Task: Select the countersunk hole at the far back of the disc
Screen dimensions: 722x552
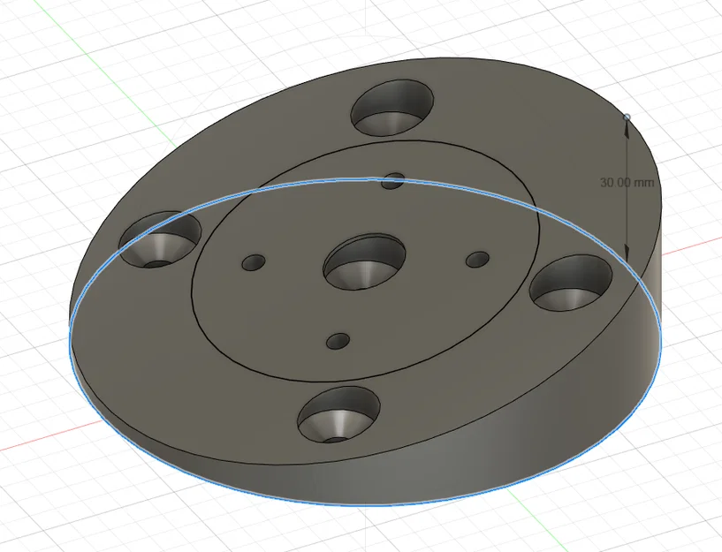Action: point(392,108)
